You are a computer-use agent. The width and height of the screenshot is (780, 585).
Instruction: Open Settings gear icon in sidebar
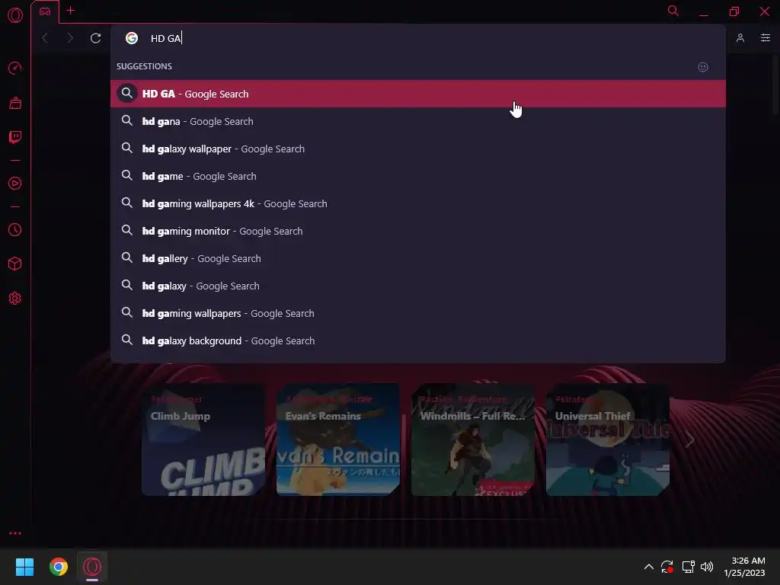15,298
